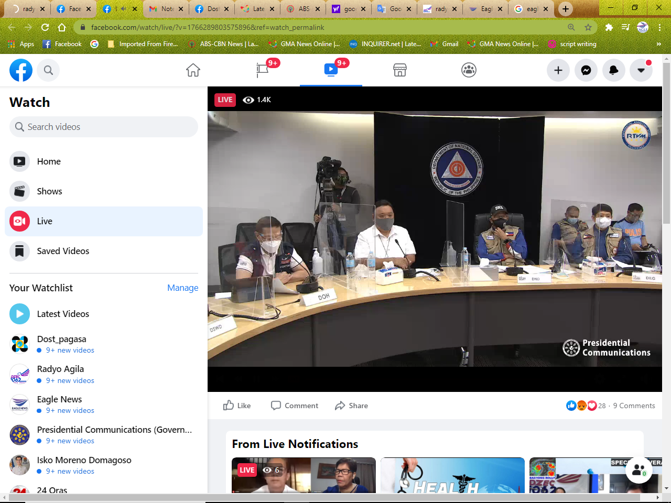Screen dimensions: 671x503
Task: Select Shows in Watch sidebar
Action: (x=49, y=191)
